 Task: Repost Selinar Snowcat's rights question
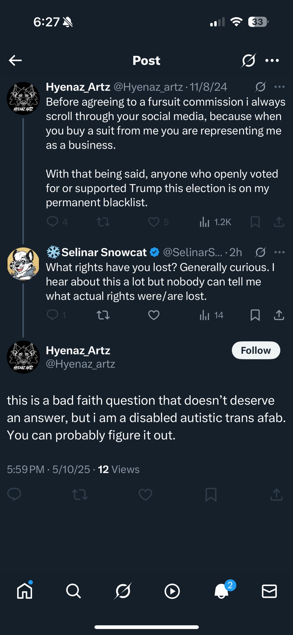tap(103, 315)
